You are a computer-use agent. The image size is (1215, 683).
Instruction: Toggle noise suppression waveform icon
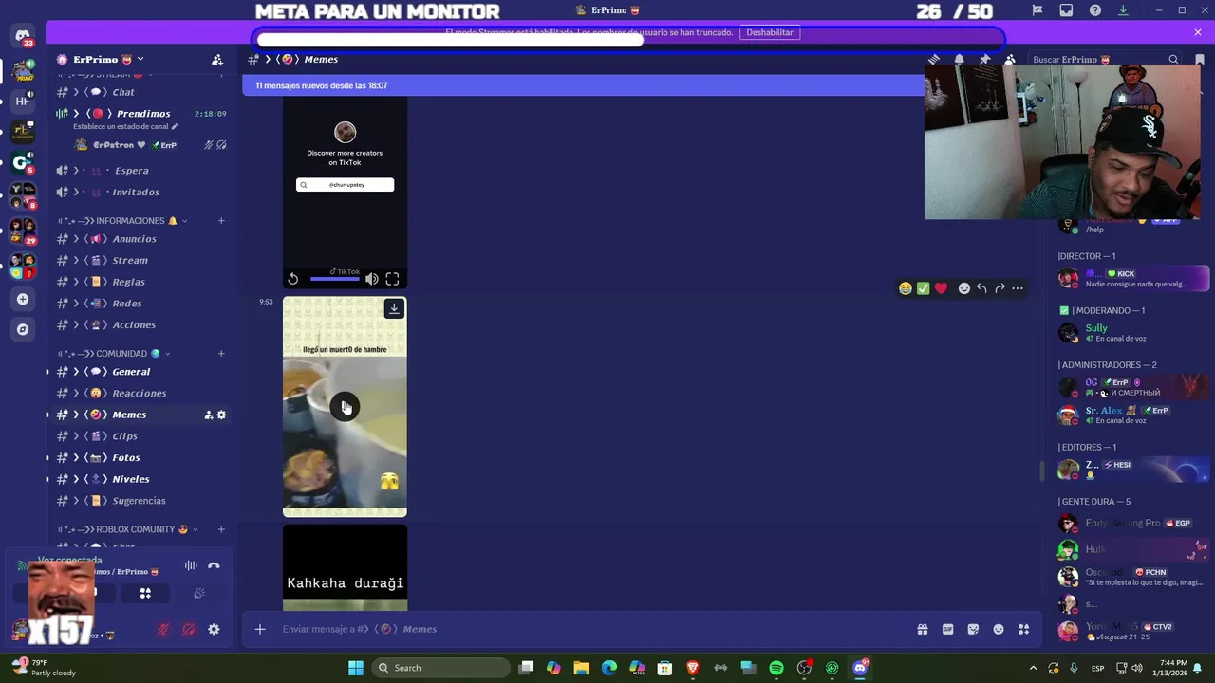191,565
